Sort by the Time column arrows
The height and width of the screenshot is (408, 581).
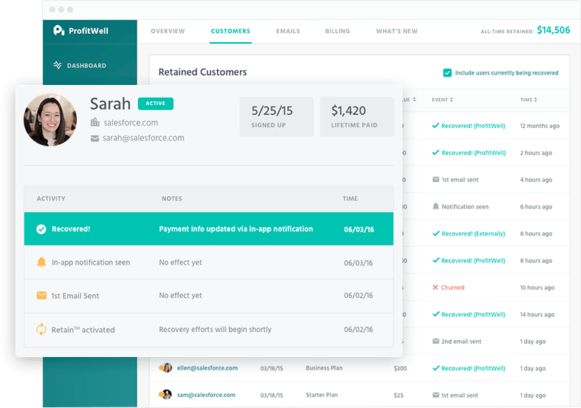[535, 100]
